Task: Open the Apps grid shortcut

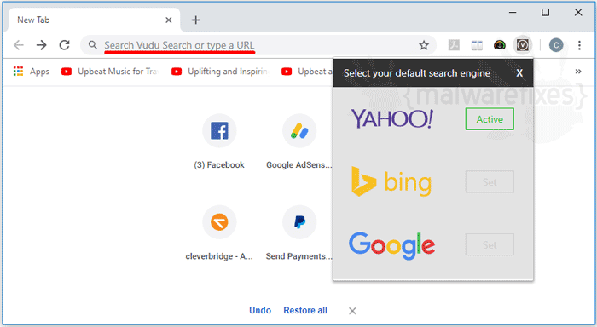Action: [32, 71]
